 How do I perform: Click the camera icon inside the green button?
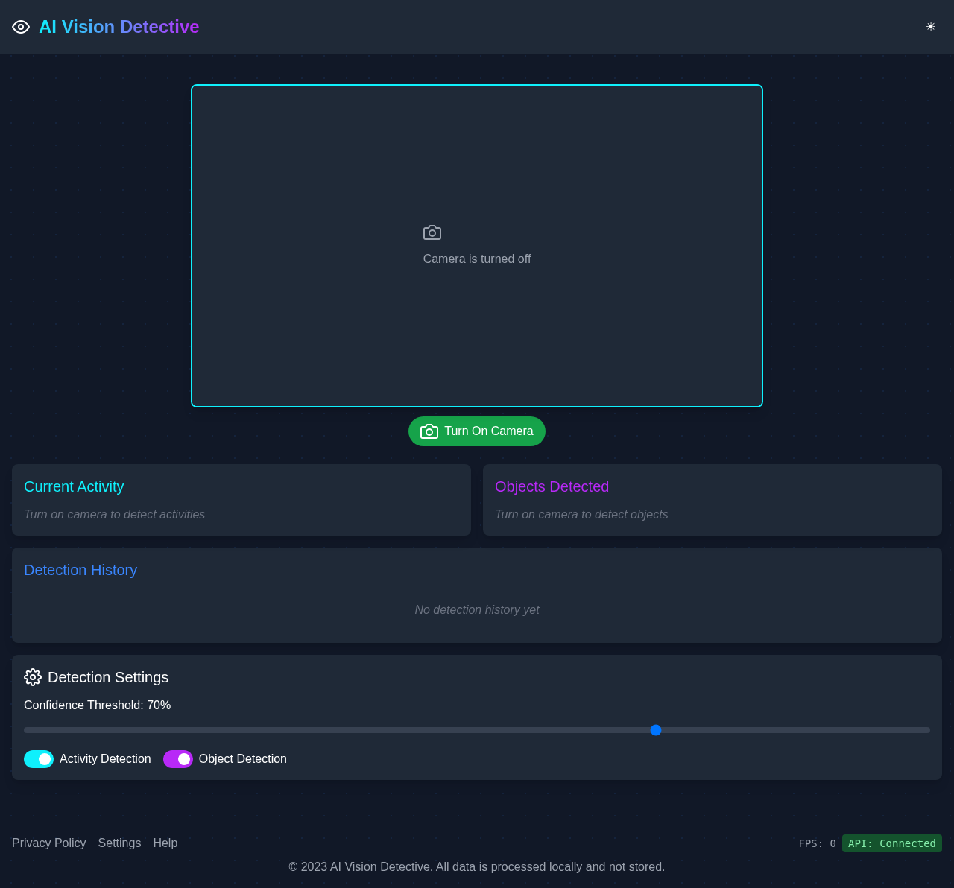(x=429, y=431)
